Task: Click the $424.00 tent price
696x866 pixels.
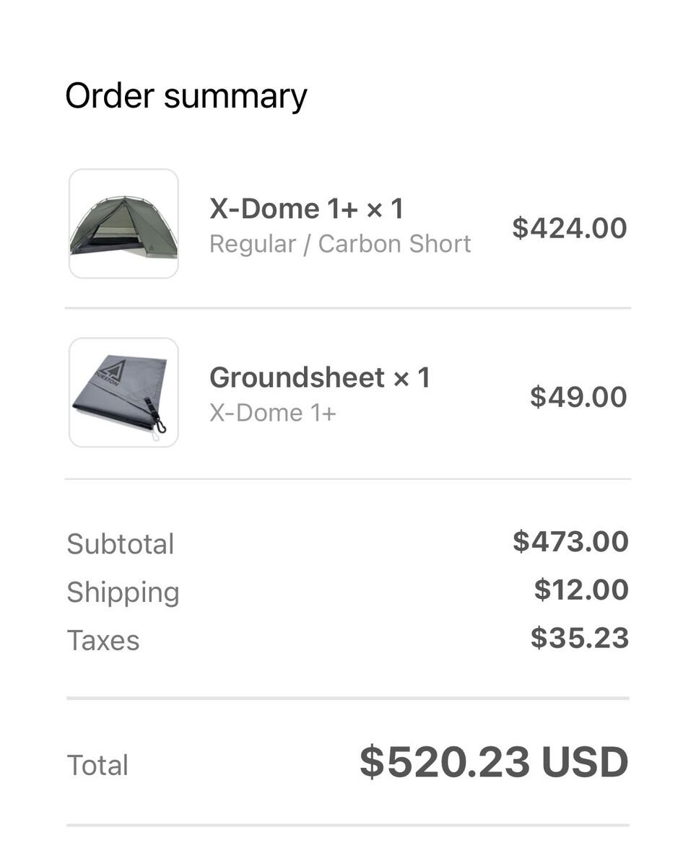Action: (x=570, y=228)
